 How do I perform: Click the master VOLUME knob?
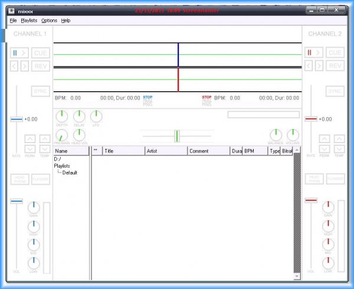pos(293,135)
